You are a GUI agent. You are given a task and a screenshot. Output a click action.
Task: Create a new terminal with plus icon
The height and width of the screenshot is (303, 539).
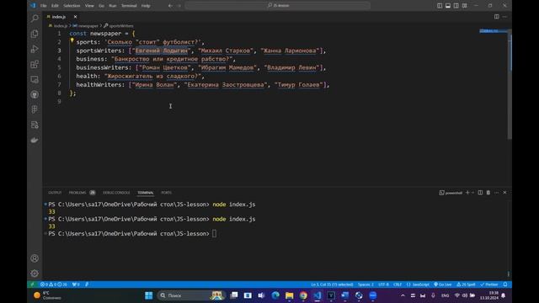click(x=467, y=193)
